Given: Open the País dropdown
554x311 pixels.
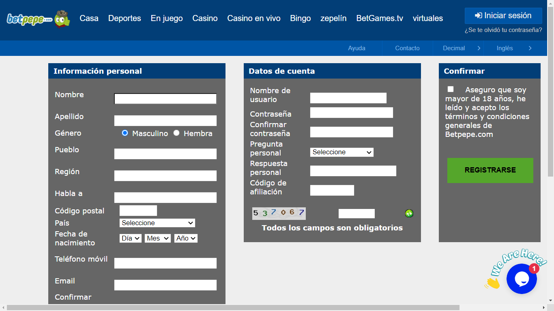Looking at the screenshot, I should coord(157,223).
